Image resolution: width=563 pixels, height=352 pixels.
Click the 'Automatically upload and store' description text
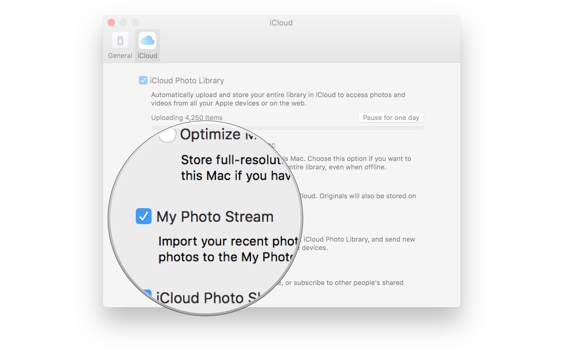point(278,99)
